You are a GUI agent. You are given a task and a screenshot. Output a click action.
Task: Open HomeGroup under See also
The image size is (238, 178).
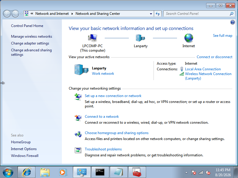click(x=21, y=142)
